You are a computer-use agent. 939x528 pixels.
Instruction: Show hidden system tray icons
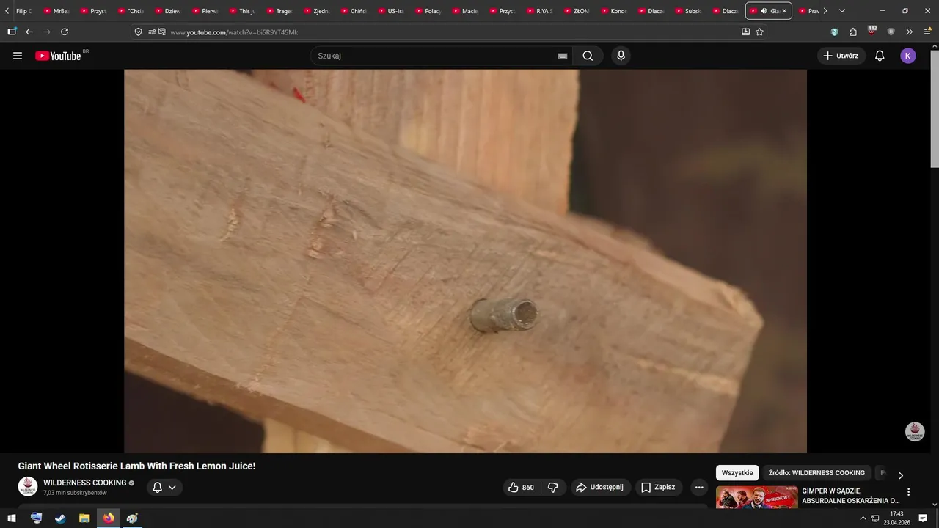(x=863, y=518)
